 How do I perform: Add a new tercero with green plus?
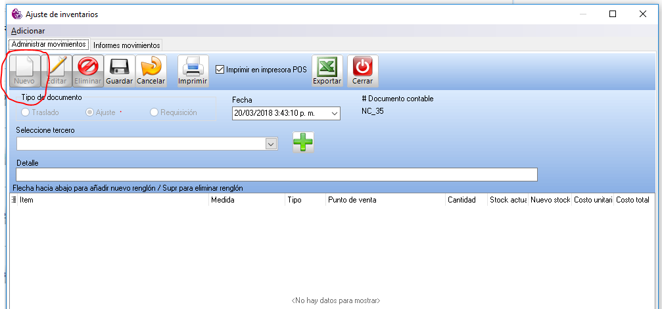(303, 143)
